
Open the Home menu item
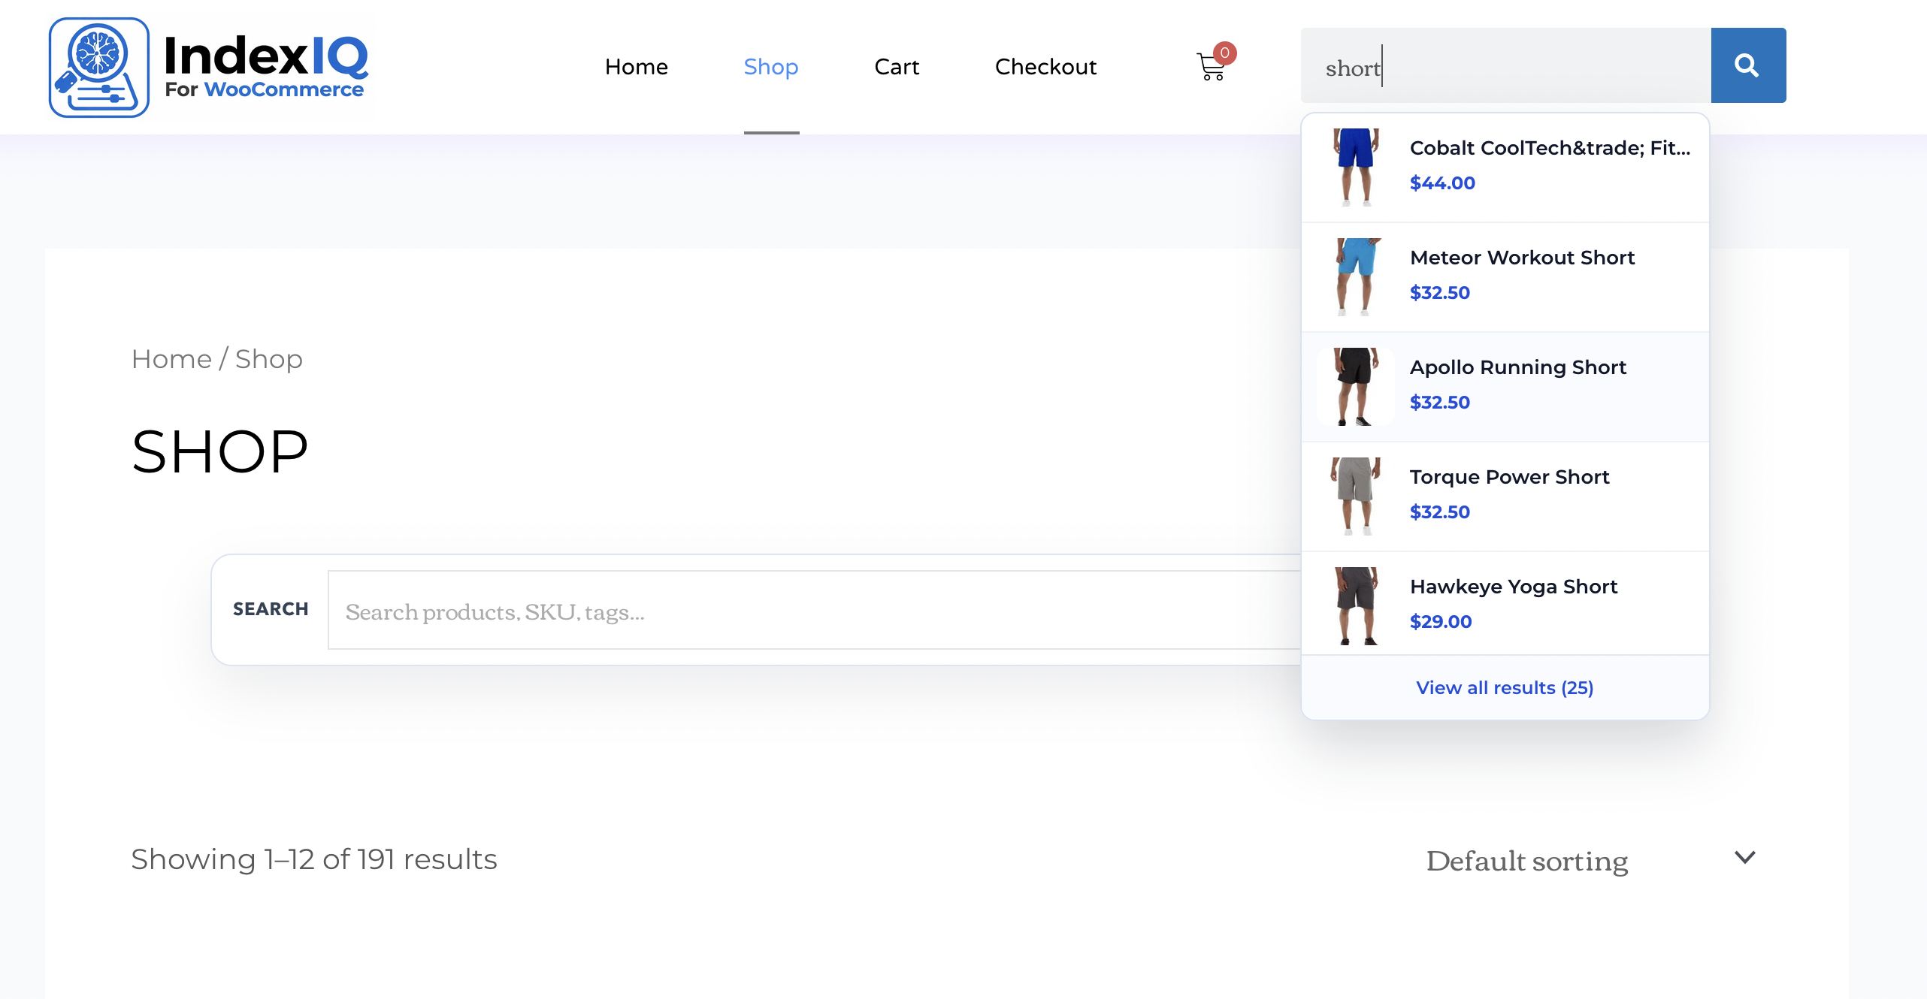636,67
